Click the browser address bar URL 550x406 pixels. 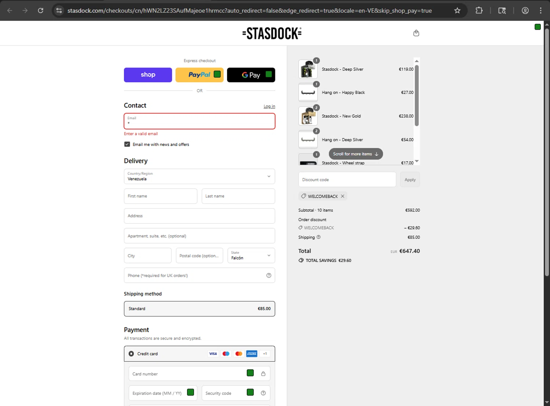249,11
